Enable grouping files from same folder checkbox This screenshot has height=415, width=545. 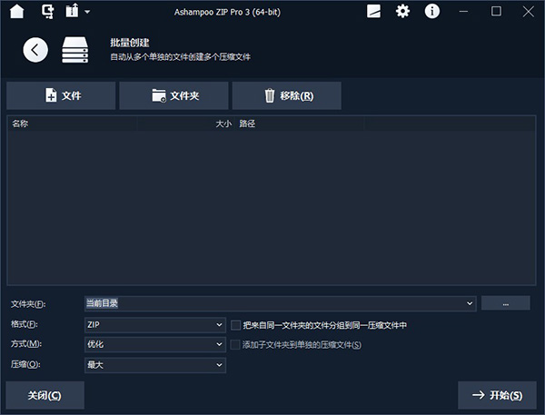[x=235, y=325]
